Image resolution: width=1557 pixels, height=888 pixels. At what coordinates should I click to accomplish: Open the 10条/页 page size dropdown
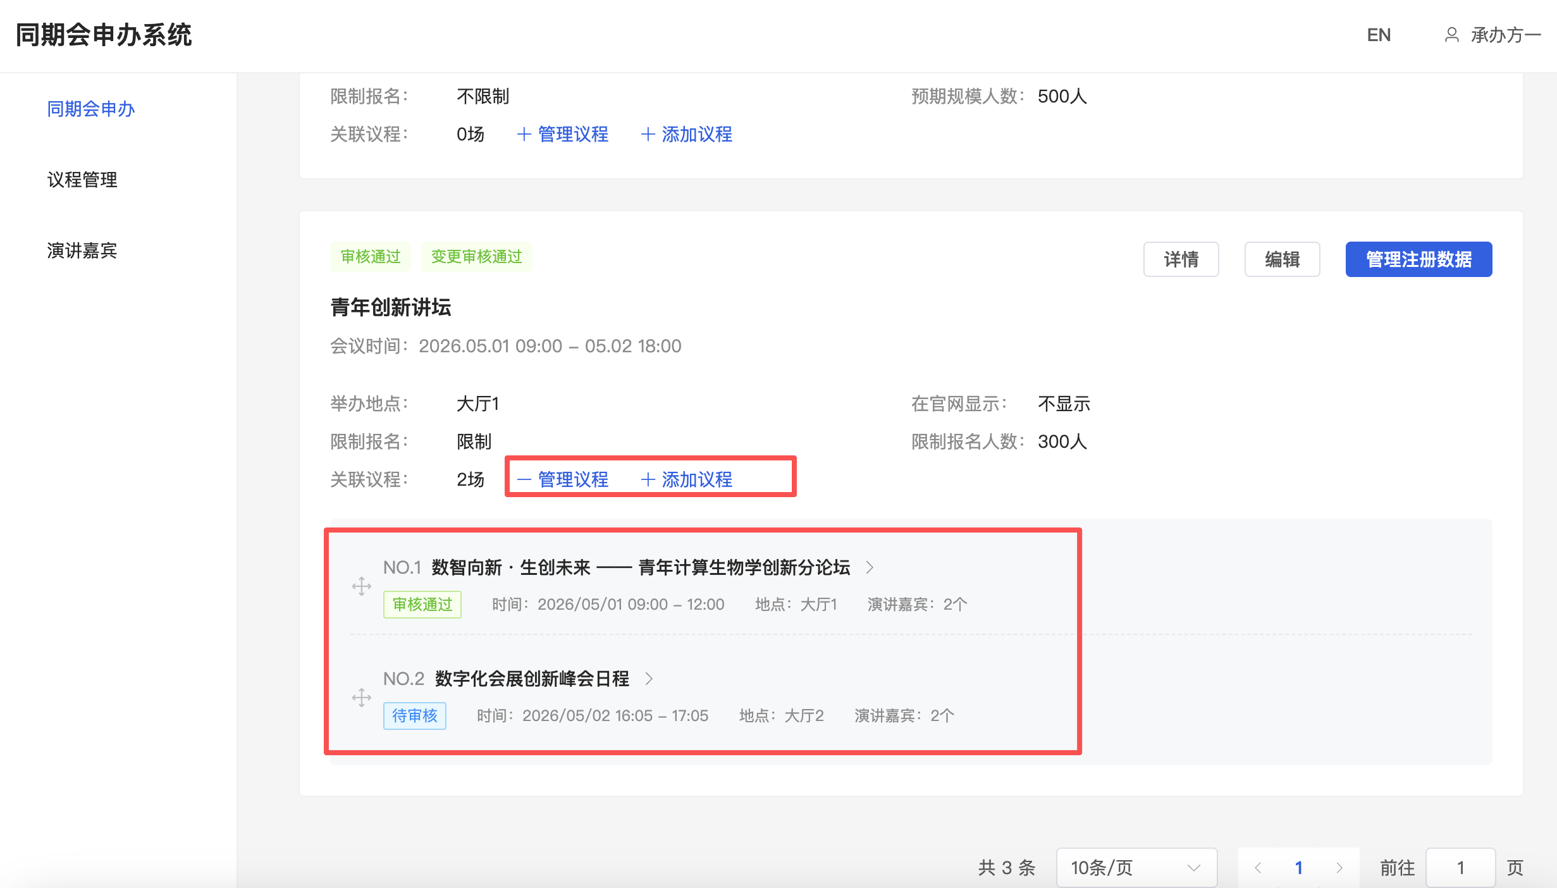[1136, 868]
